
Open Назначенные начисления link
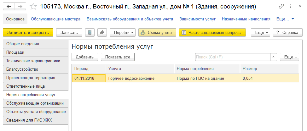coord(246,19)
